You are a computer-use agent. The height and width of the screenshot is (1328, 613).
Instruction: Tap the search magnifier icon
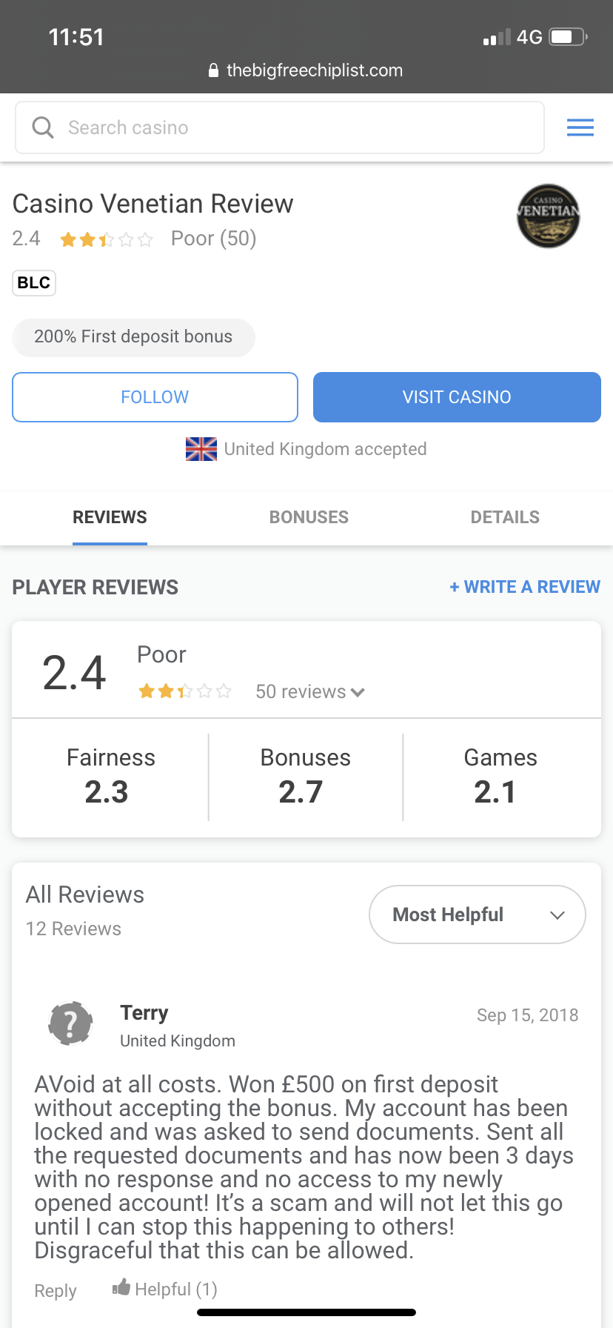tap(43, 127)
